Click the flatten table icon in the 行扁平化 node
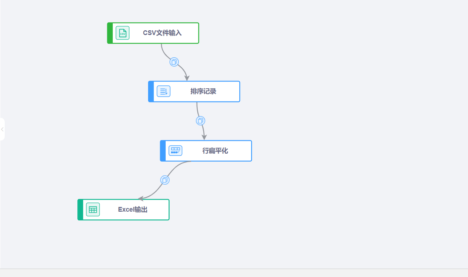468x277 pixels. pyautogui.click(x=175, y=151)
